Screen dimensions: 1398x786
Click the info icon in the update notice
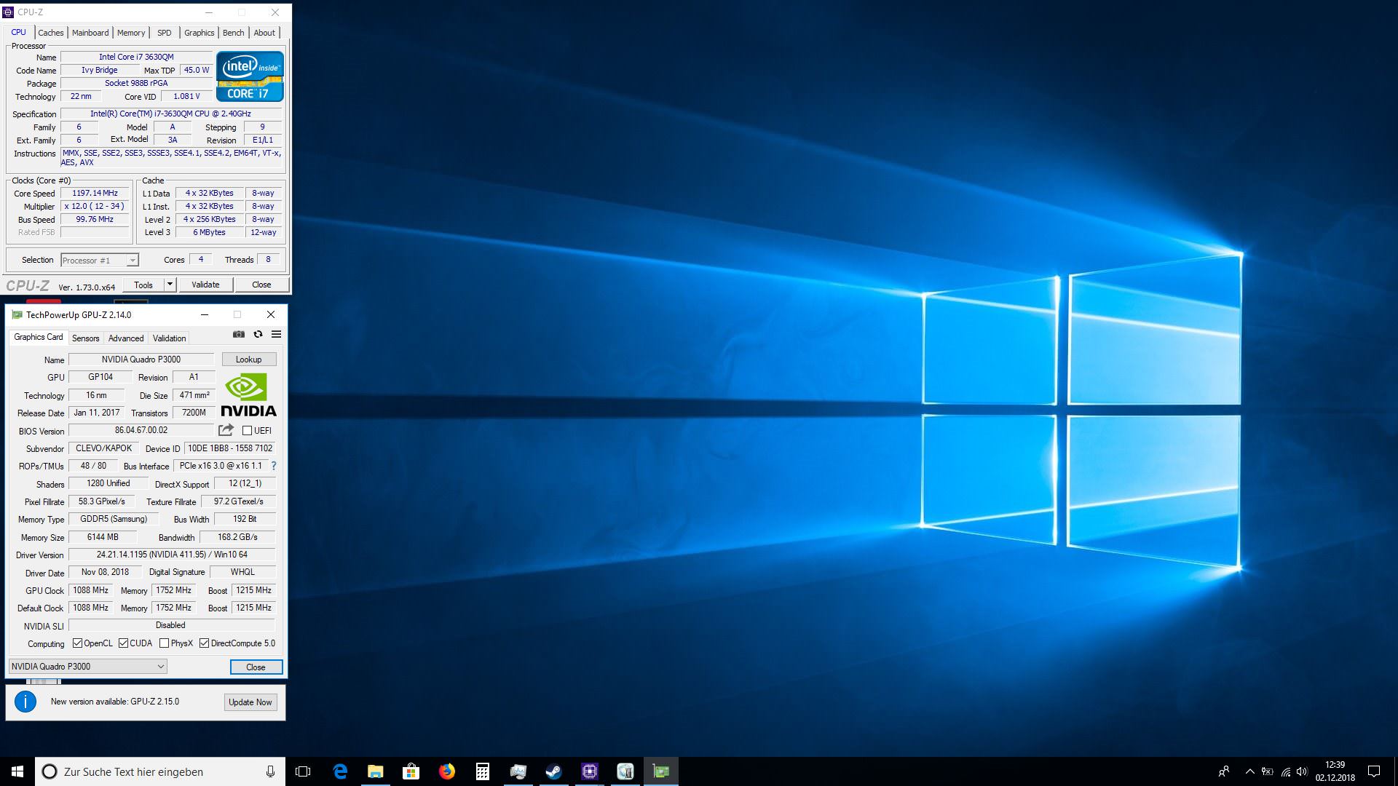point(25,702)
